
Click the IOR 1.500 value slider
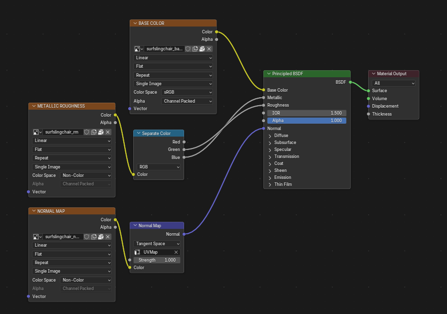[307, 113]
